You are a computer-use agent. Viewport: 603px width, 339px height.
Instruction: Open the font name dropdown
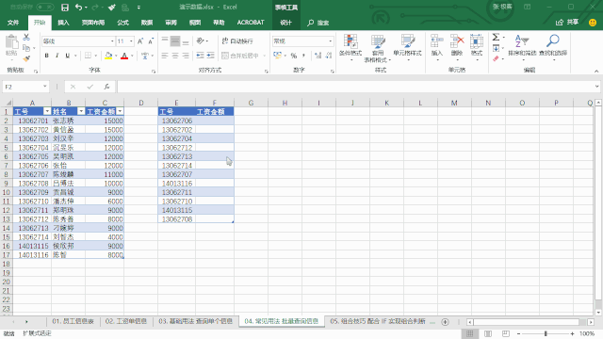(x=112, y=41)
